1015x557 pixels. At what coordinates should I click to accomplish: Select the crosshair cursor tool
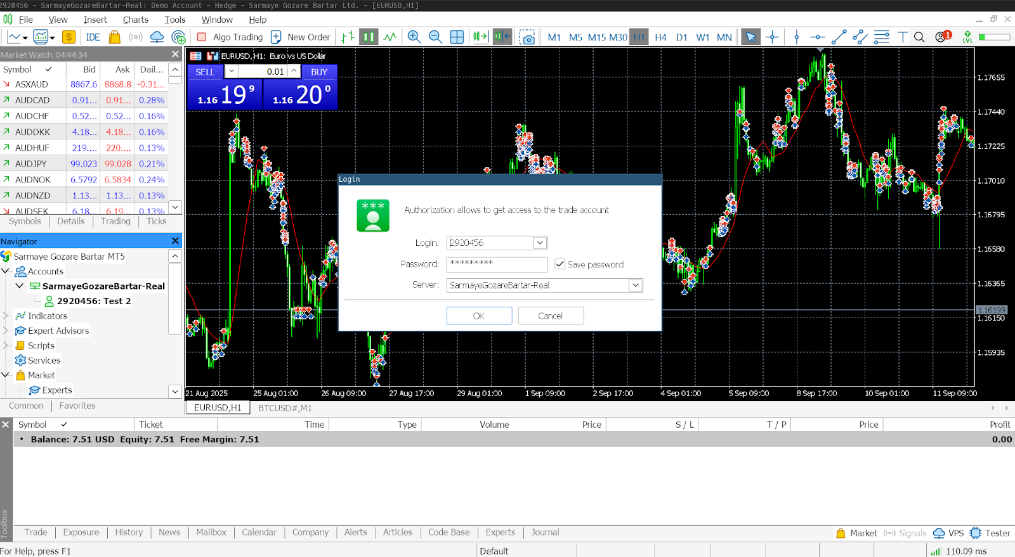pyautogui.click(x=772, y=37)
